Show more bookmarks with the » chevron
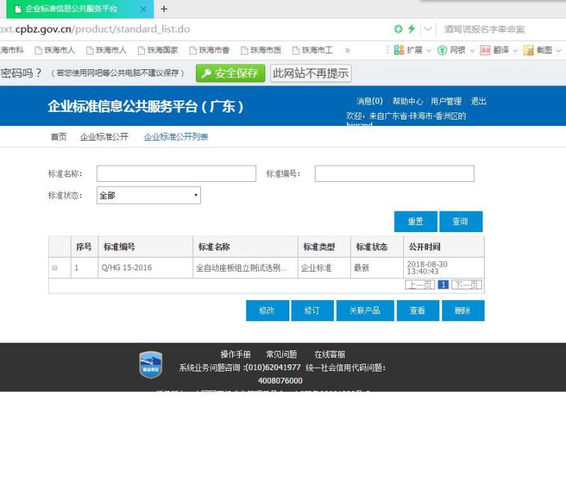The image size is (566, 496). point(347,50)
